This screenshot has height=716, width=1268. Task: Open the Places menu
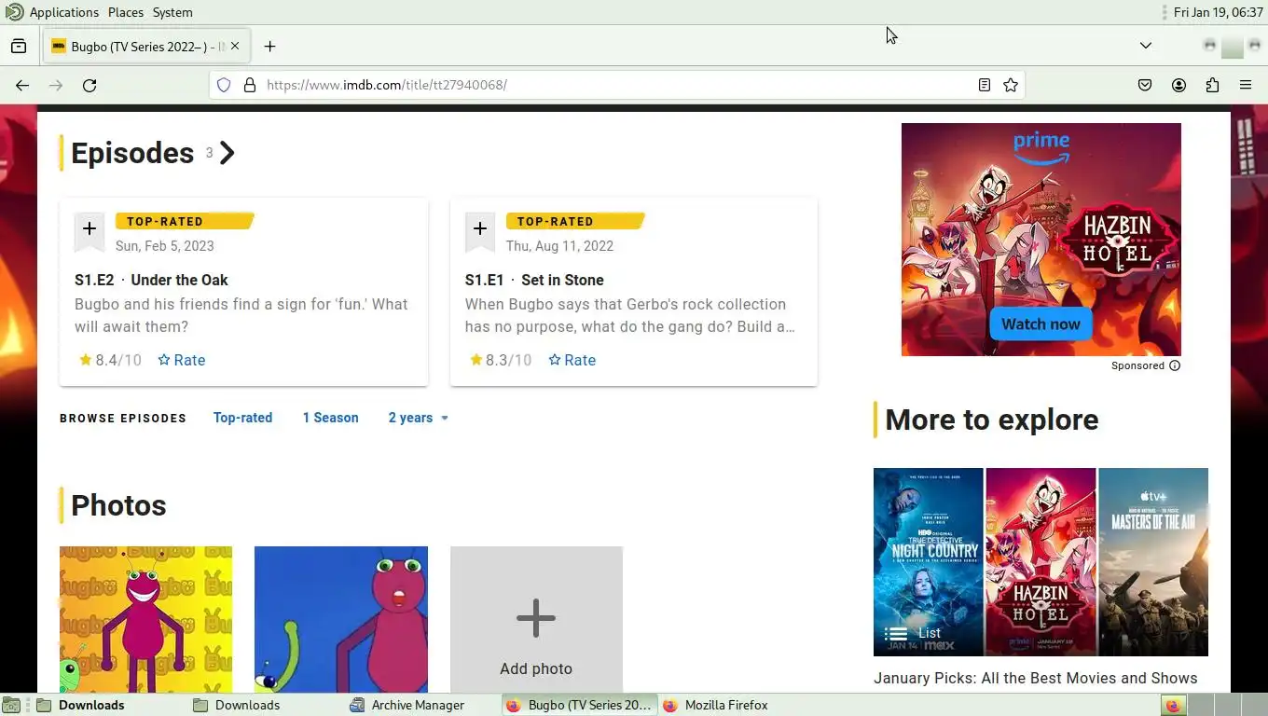click(125, 12)
